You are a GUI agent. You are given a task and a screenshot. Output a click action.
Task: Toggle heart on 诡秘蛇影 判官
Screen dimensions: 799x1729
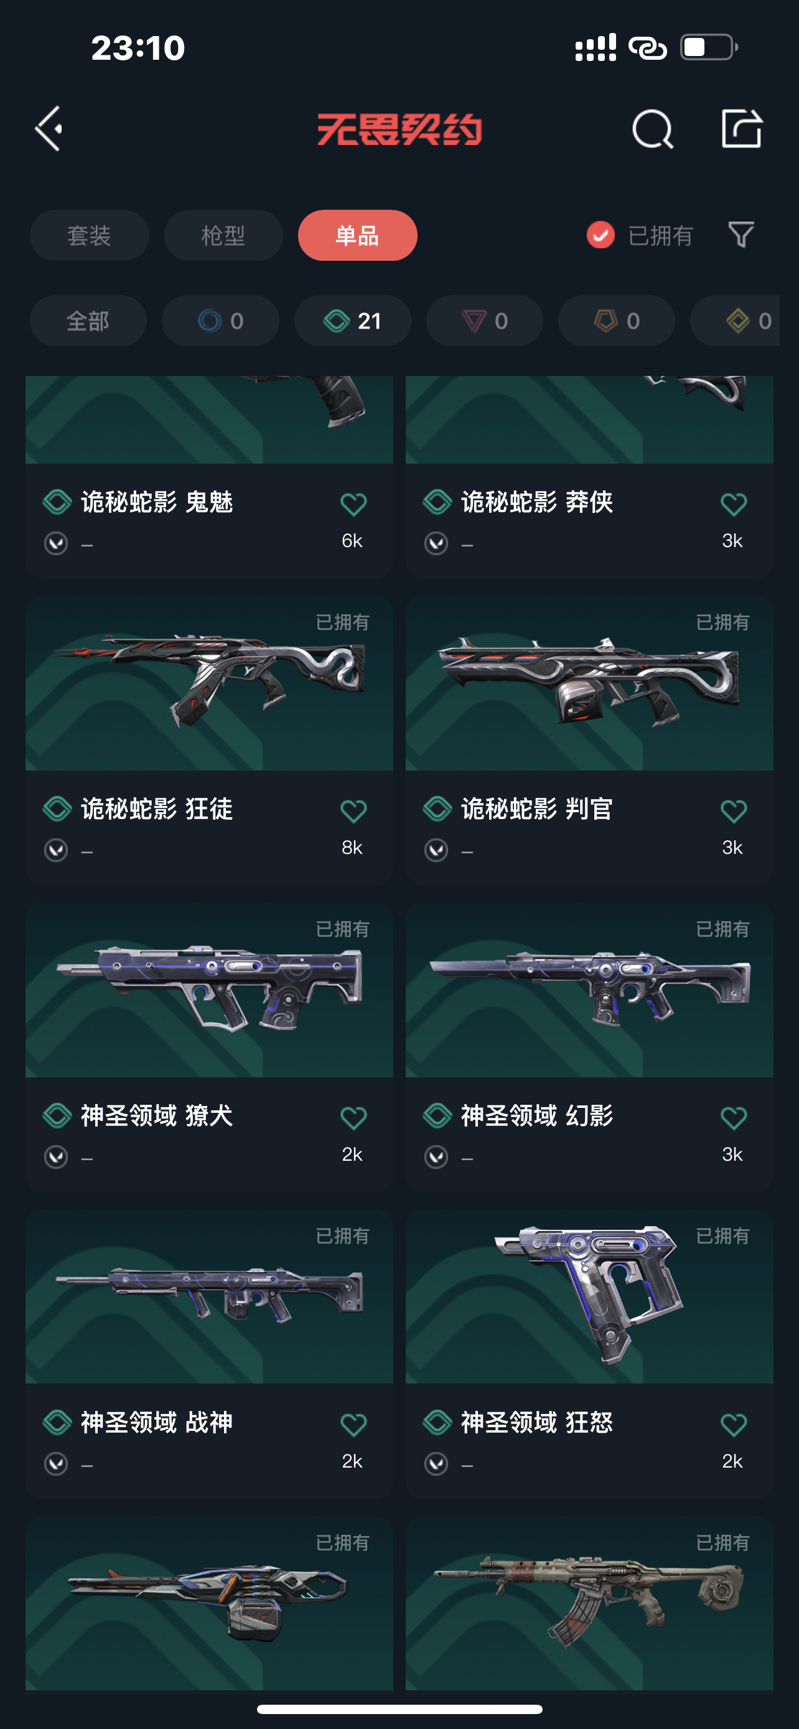(733, 811)
